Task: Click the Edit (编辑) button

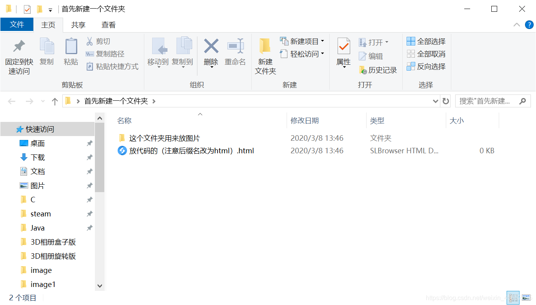Action: [371, 56]
